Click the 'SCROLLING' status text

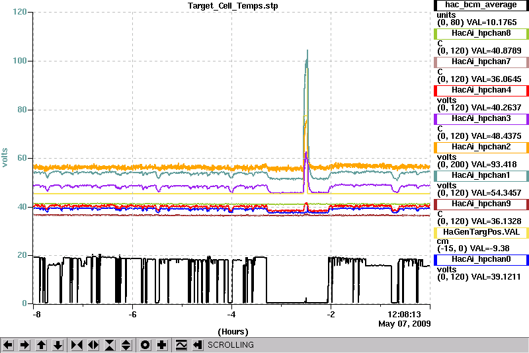pos(231,345)
